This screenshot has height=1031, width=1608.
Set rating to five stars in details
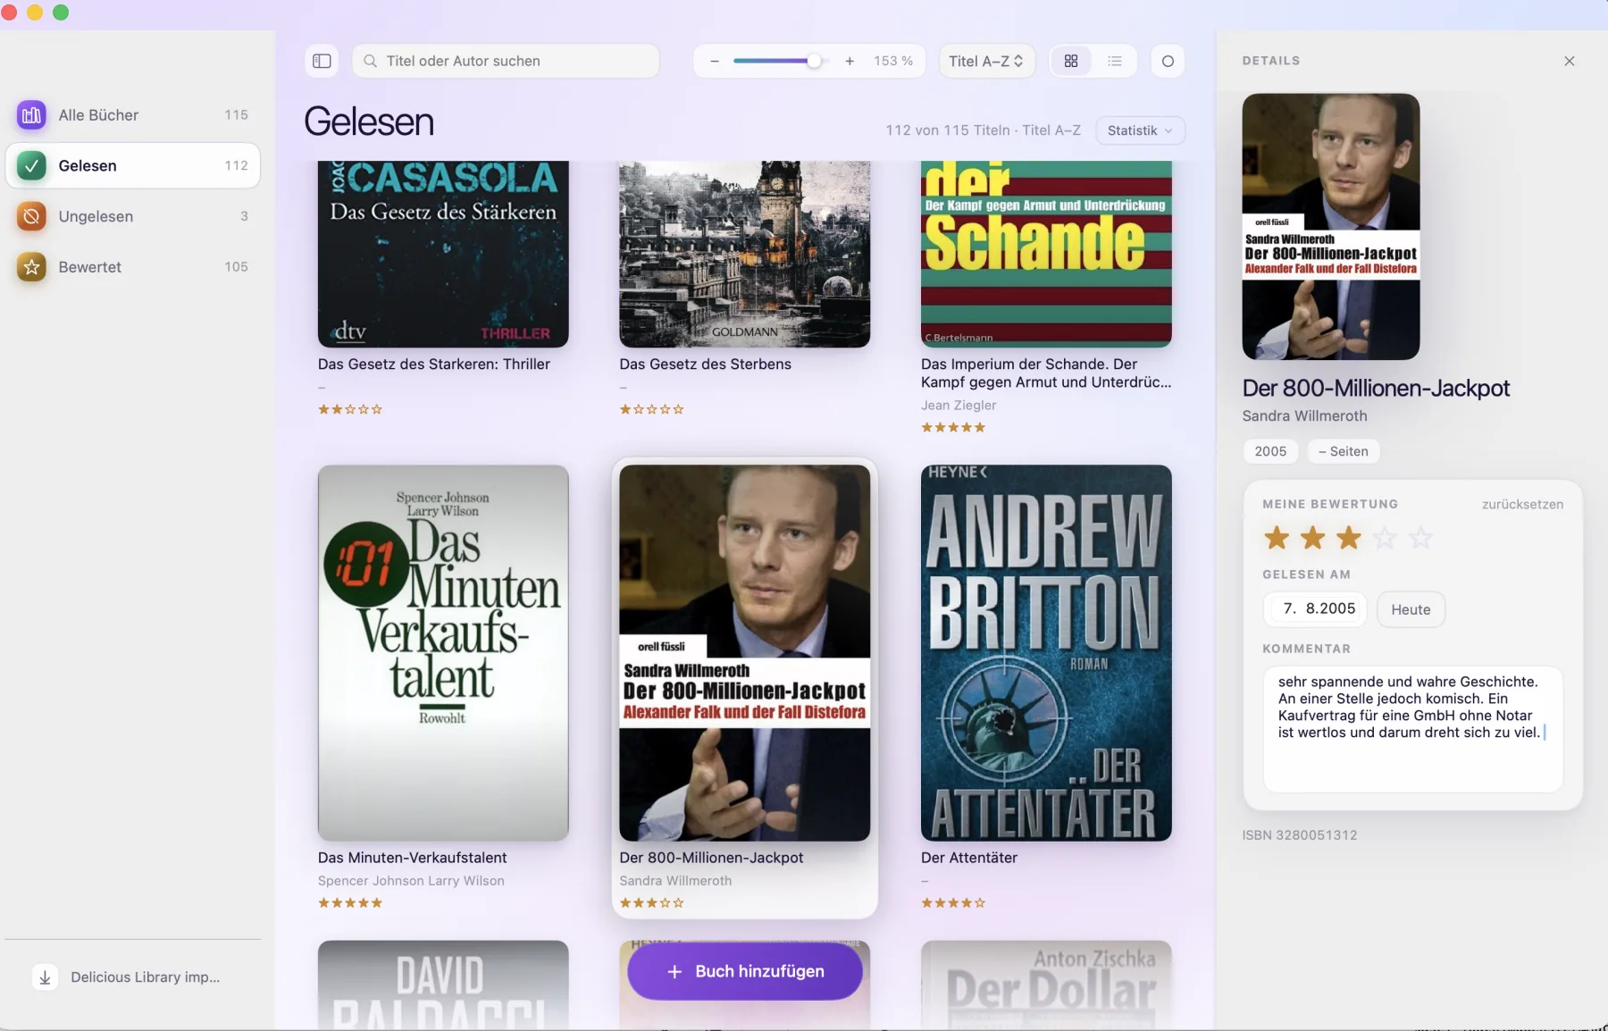[1420, 538]
